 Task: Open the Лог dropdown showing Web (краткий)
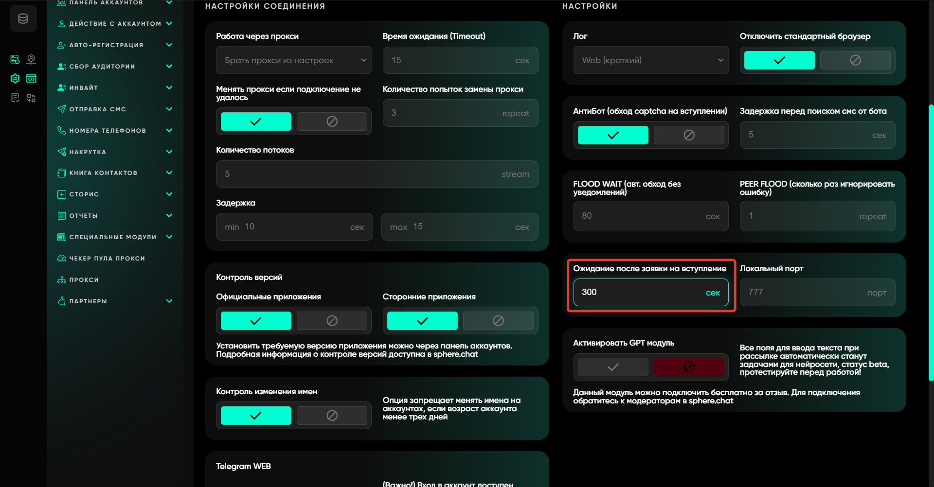point(651,60)
